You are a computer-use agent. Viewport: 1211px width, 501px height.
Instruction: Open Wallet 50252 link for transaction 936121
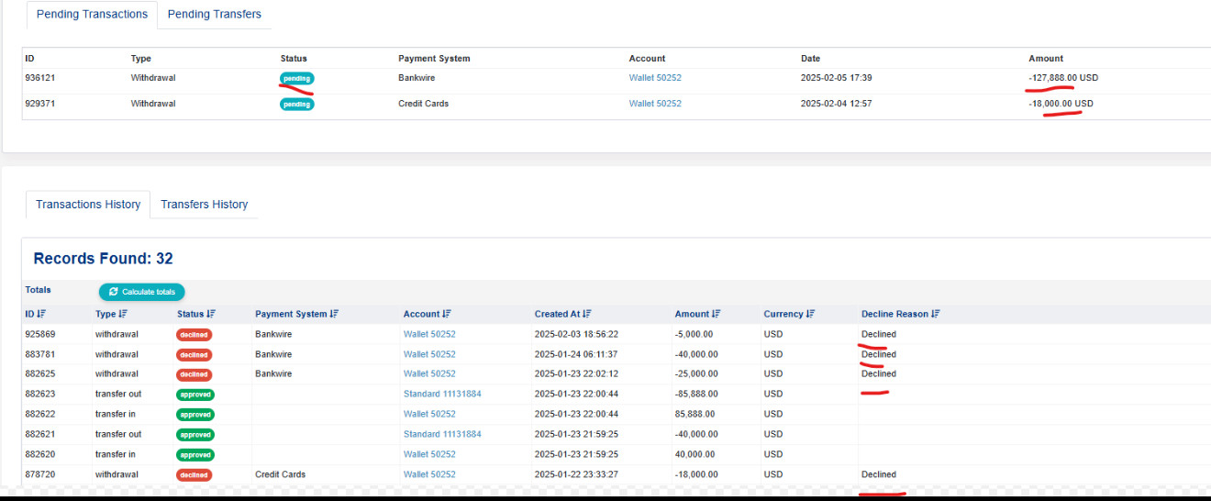(x=655, y=78)
